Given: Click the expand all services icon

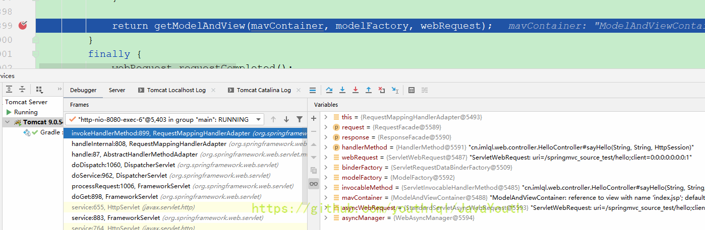Looking at the screenshot, I should [x=9, y=89].
